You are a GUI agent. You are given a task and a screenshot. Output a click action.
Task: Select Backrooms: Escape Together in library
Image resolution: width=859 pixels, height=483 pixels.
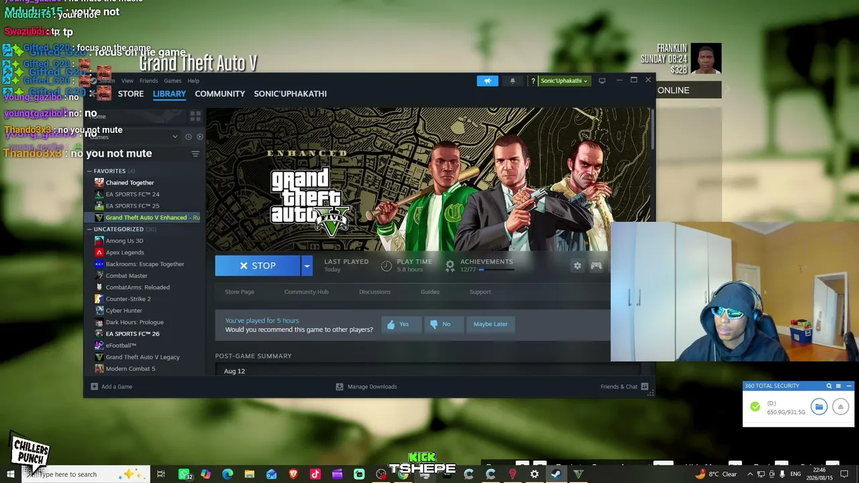click(144, 264)
